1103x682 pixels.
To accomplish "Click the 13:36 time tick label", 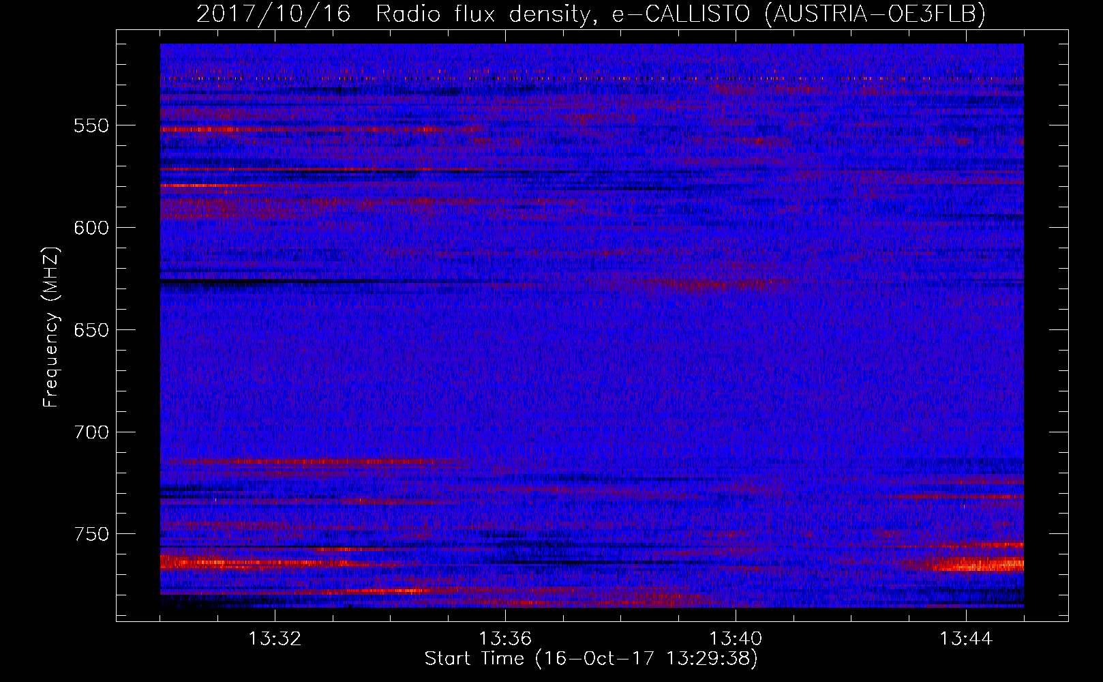I will (505, 639).
